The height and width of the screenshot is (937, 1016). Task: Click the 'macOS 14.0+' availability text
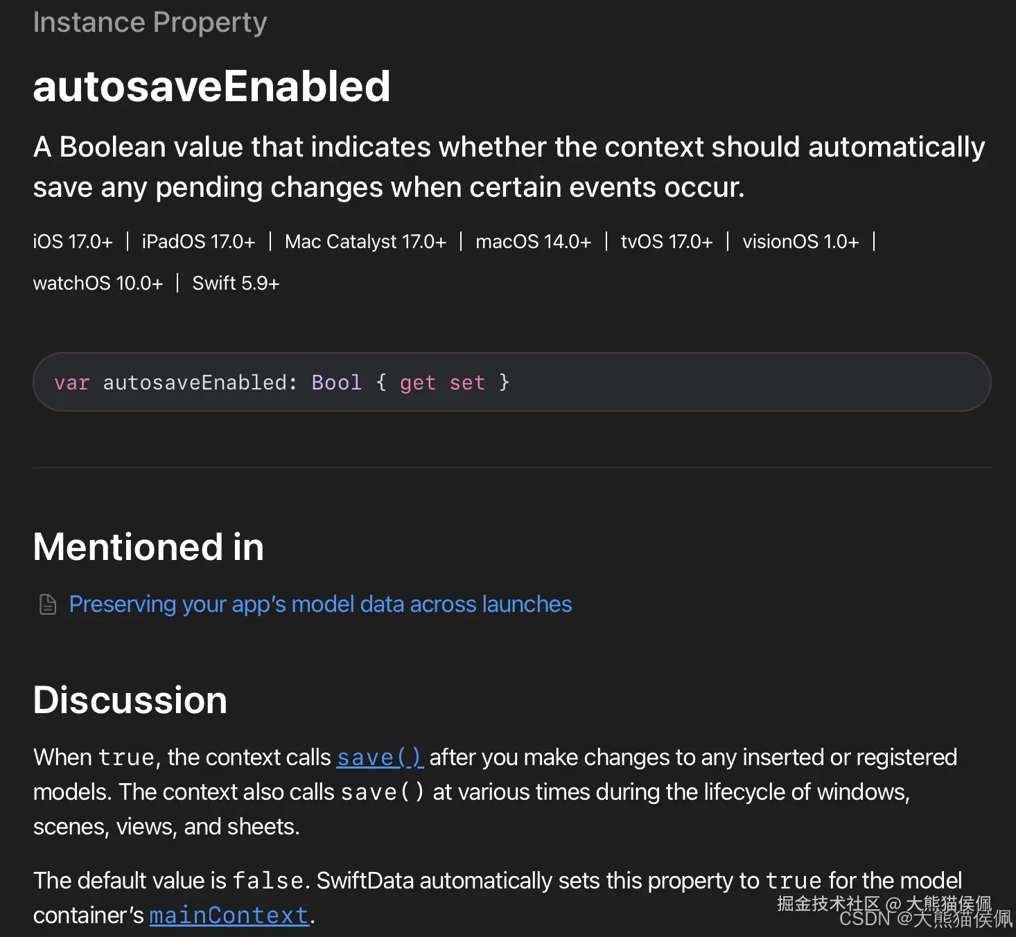click(533, 241)
